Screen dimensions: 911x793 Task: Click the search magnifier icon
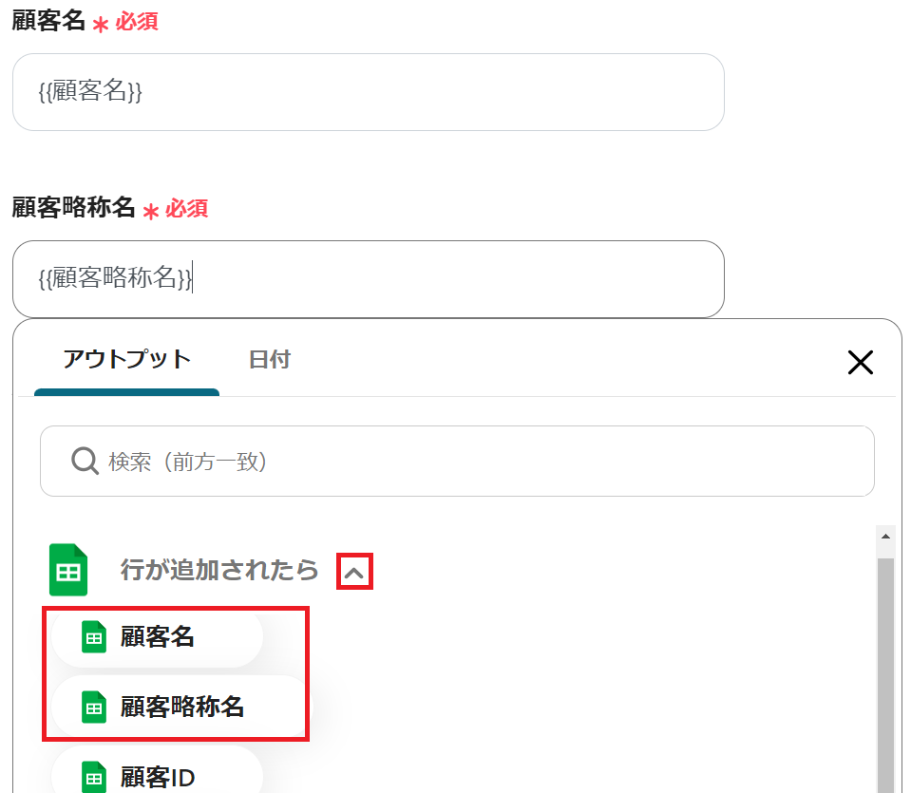coord(85,462)
